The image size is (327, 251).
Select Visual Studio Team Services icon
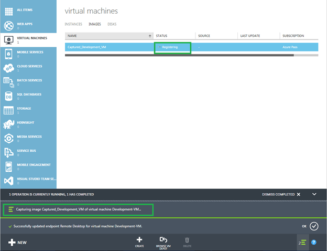[x=9, y=181]
